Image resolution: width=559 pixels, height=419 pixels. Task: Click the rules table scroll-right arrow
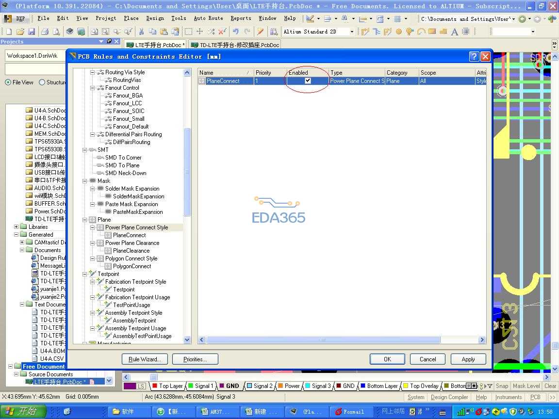[x=482, y=340]
